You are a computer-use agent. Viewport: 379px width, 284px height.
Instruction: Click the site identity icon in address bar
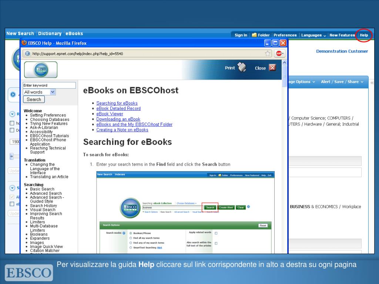tap(27, 54)
